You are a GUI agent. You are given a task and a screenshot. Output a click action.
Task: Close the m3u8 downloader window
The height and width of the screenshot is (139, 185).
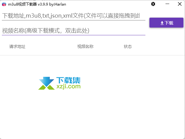click(180, 4)
